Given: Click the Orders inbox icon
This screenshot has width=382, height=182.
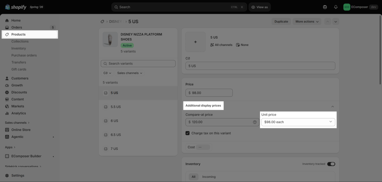Looking at the screenshot, I should click(7, 28).
